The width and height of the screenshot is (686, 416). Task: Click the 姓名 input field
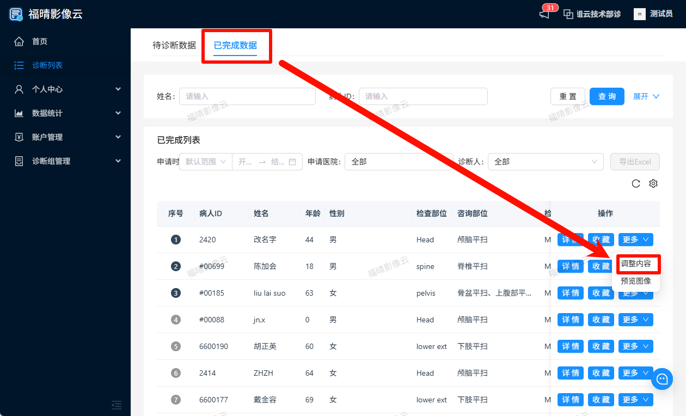[247, 96]
